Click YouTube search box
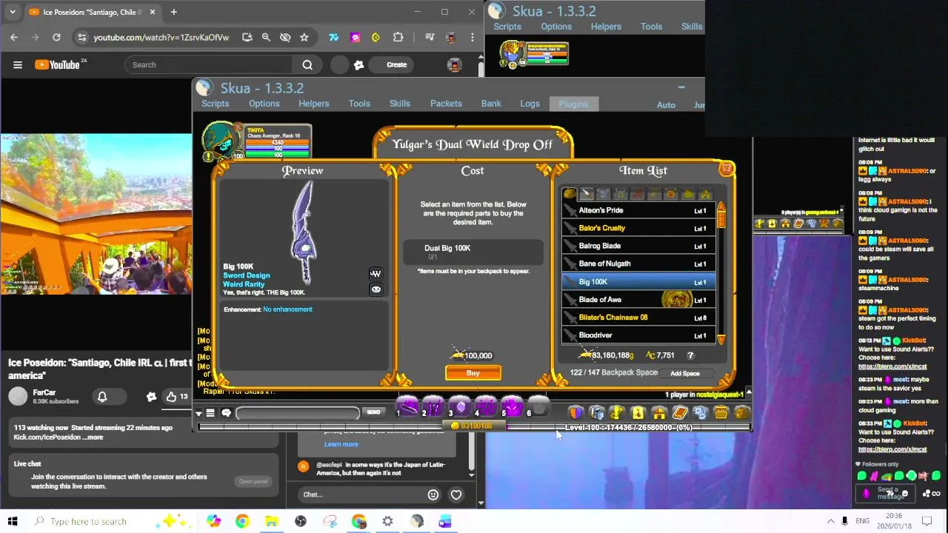Screen dimensions: 948x533 (x=210, y=65)
